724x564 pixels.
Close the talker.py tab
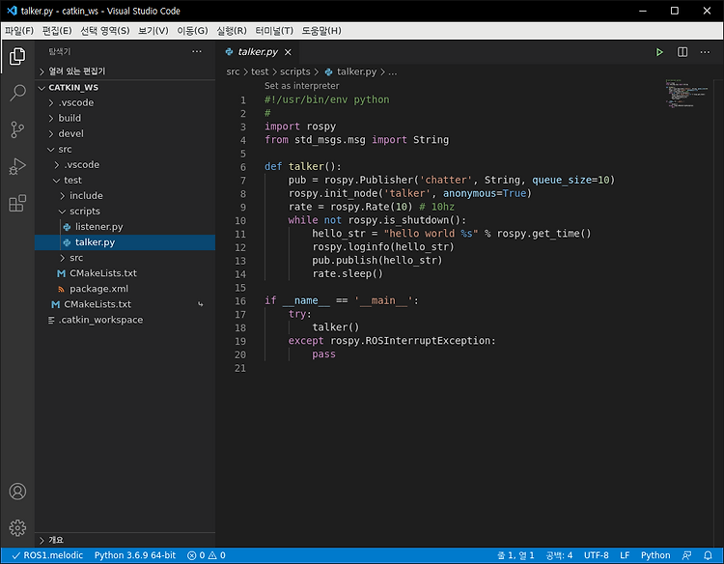pos(288,52)
